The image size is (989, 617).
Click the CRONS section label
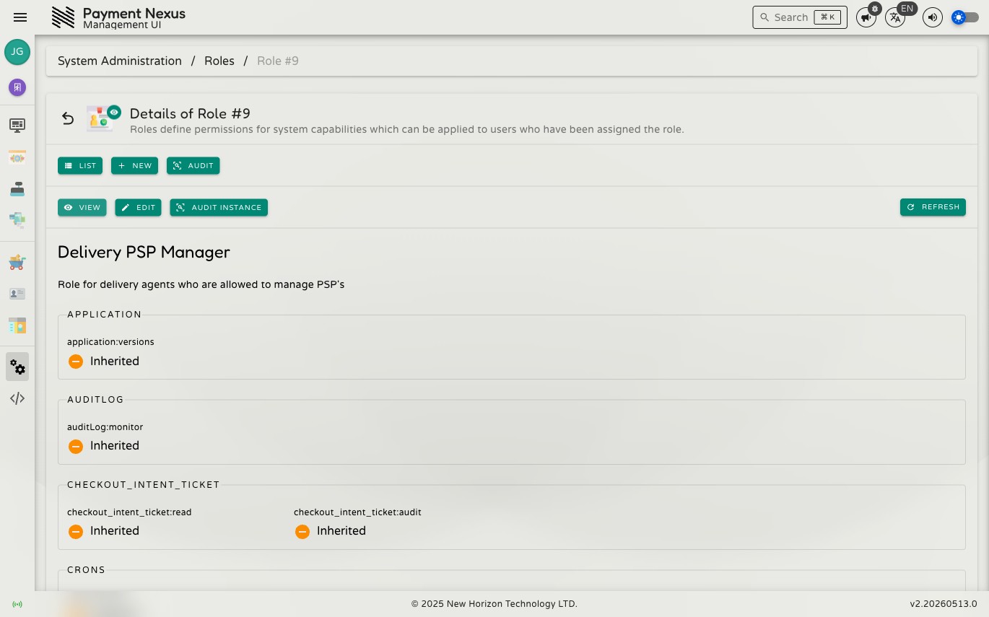[86, 569]
